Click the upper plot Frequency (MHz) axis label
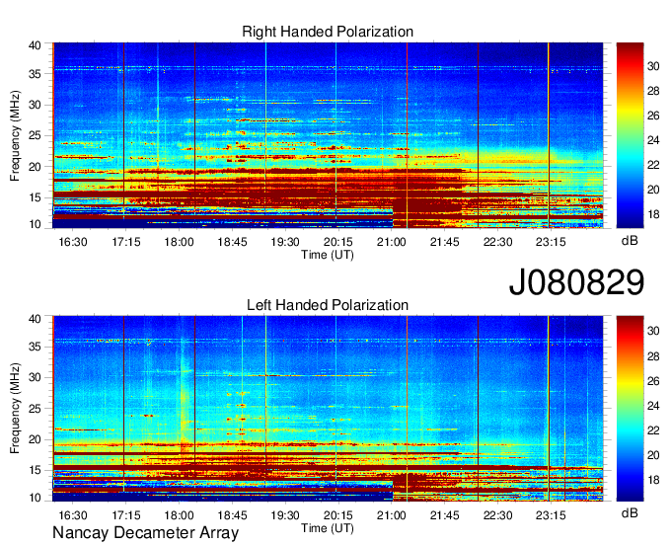 (x=15, y=135)
